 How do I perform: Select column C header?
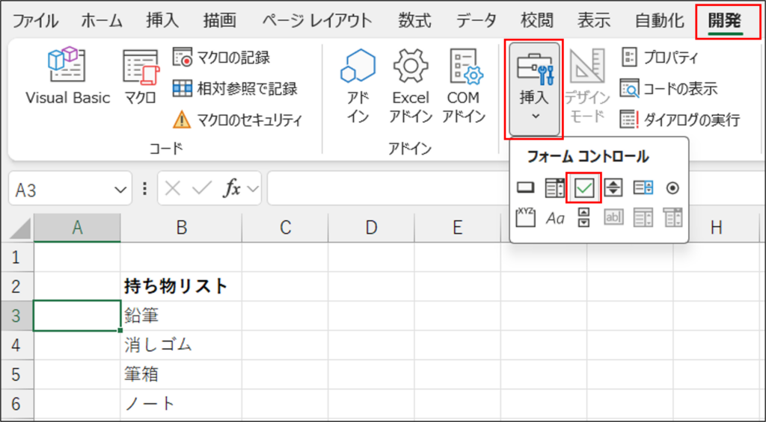click(285, 228)
